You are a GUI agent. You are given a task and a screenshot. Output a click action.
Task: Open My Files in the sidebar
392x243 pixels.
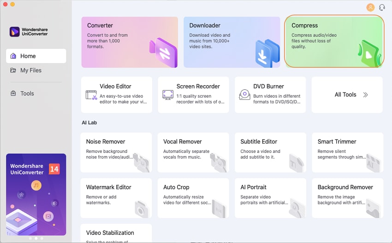(x=36, y=70)
